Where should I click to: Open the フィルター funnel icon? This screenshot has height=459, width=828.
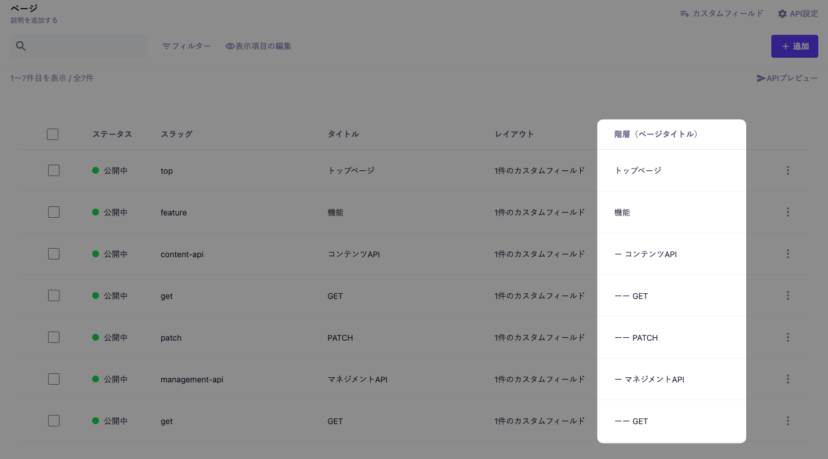coord(166,46)
